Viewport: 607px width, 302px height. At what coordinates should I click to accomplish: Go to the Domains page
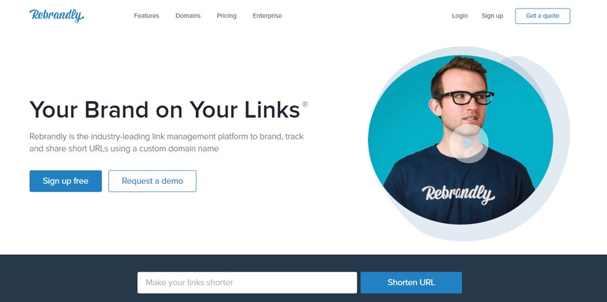pyautogui.click(x=188, y=16)
